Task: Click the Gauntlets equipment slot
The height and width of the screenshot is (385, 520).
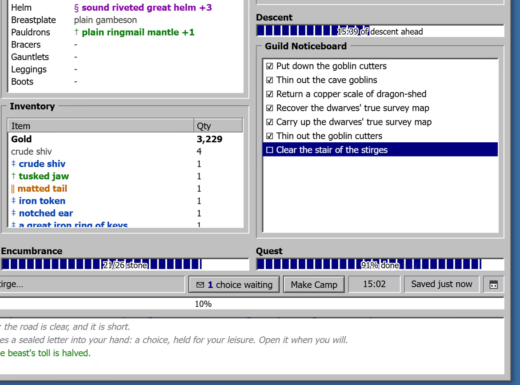Action: [126, 57]
